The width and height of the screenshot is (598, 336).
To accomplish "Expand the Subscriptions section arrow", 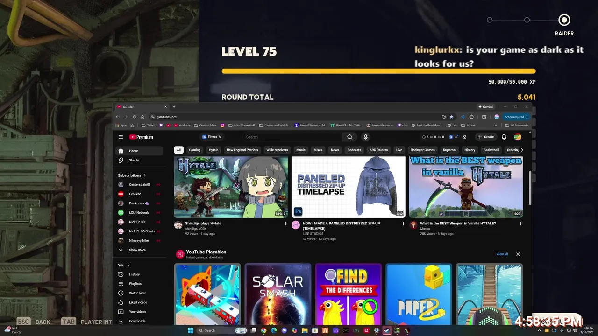I will point(145,175).
